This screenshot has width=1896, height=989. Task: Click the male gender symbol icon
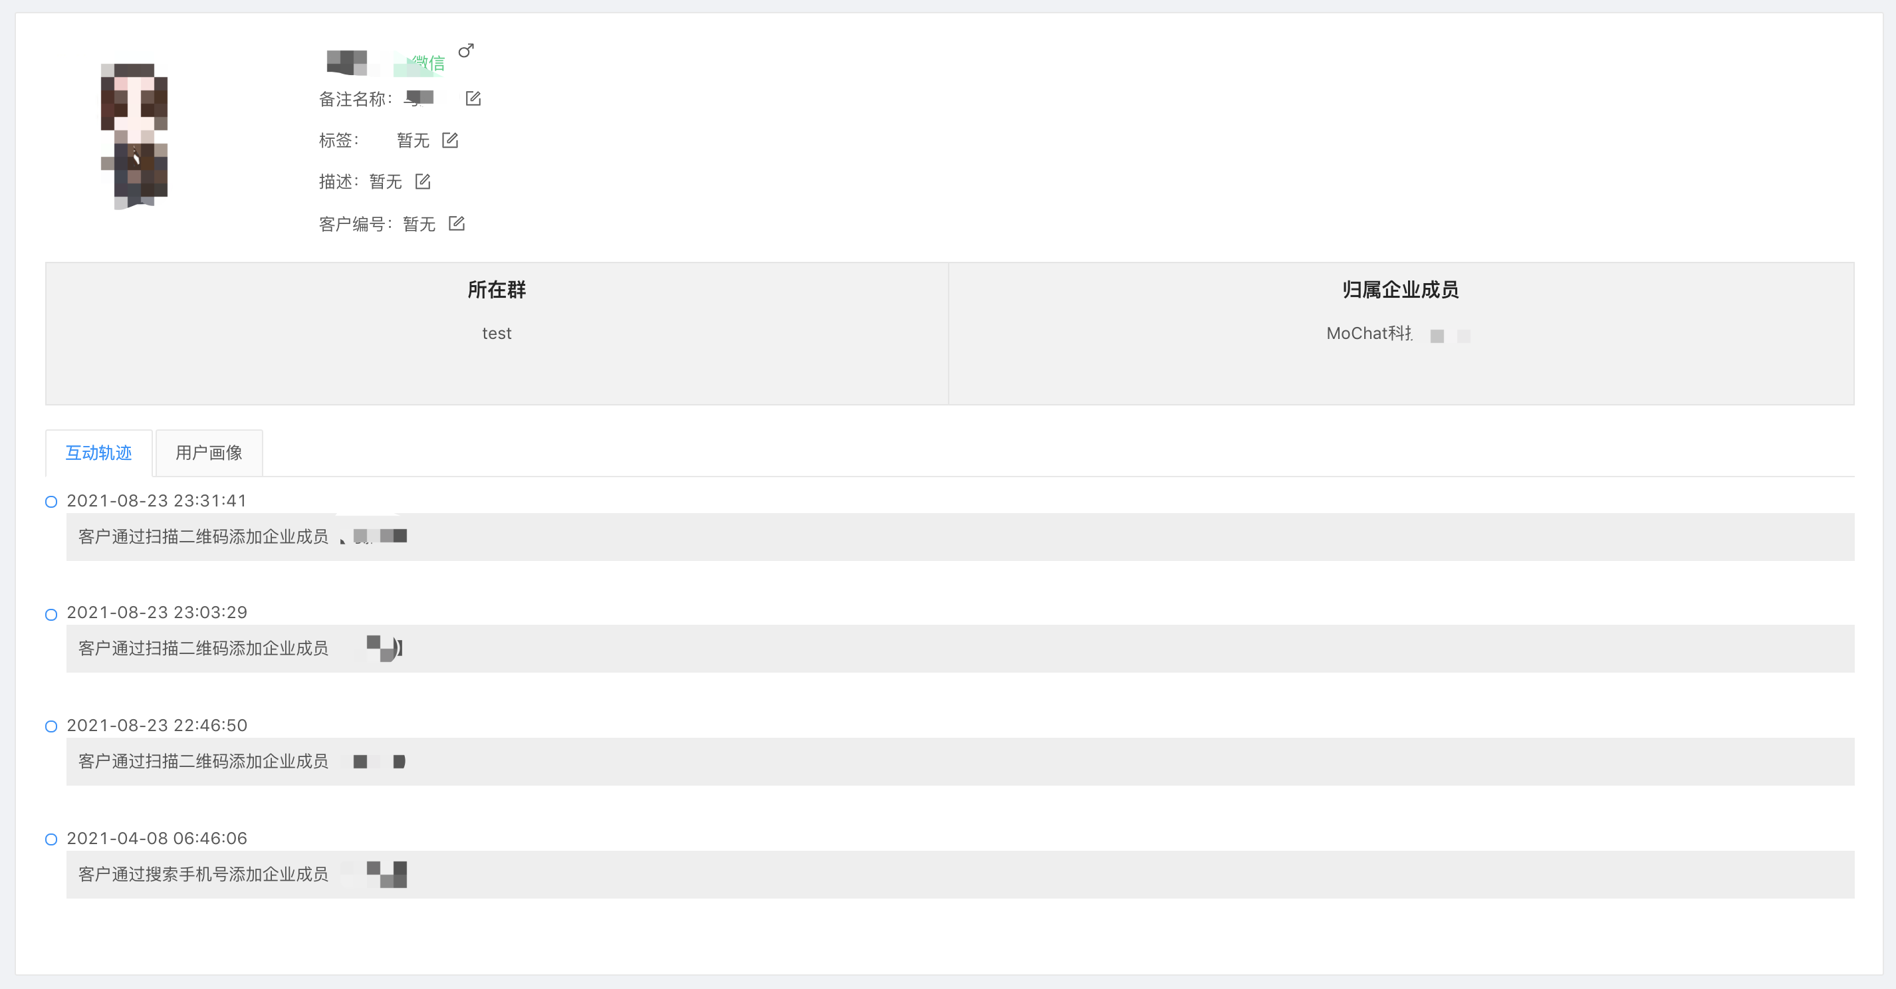466,51
